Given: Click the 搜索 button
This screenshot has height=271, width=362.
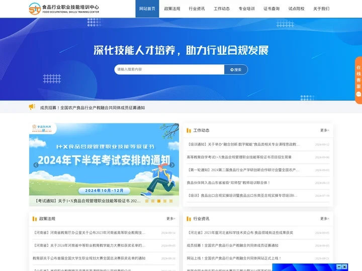Looking at the screenshot, I should click(236, 70).
